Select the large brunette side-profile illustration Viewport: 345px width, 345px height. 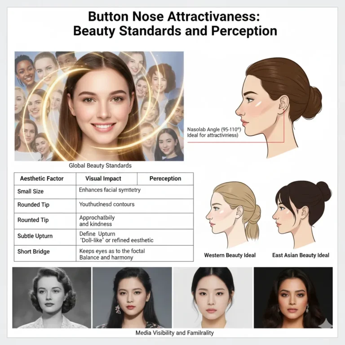[279, 108]
